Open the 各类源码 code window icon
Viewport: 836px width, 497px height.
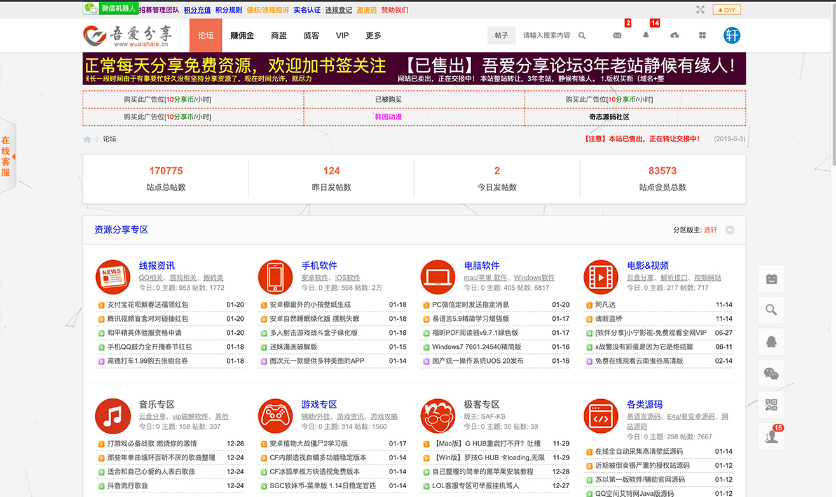(601, 416)
